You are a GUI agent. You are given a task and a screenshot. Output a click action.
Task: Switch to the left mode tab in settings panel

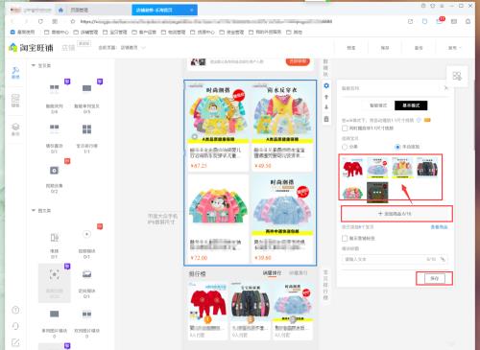378,105
